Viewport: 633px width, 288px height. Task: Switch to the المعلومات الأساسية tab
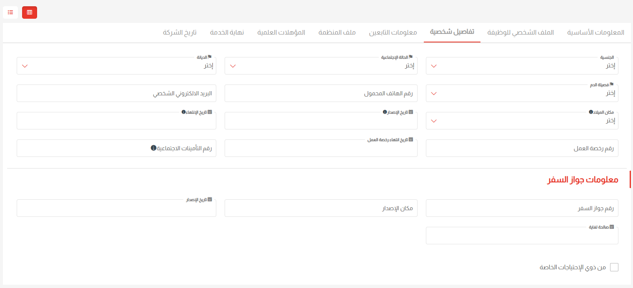595,32
